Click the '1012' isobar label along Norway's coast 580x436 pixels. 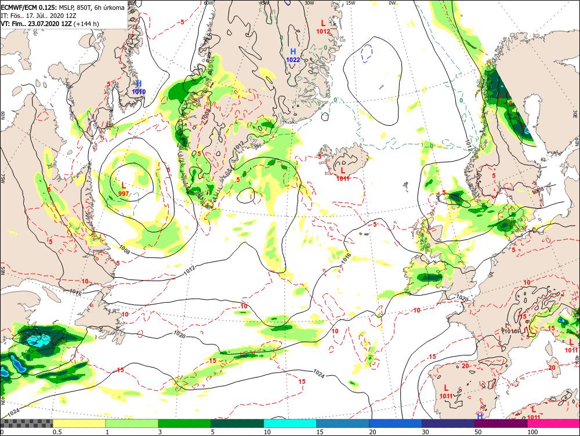click(469, 144)
